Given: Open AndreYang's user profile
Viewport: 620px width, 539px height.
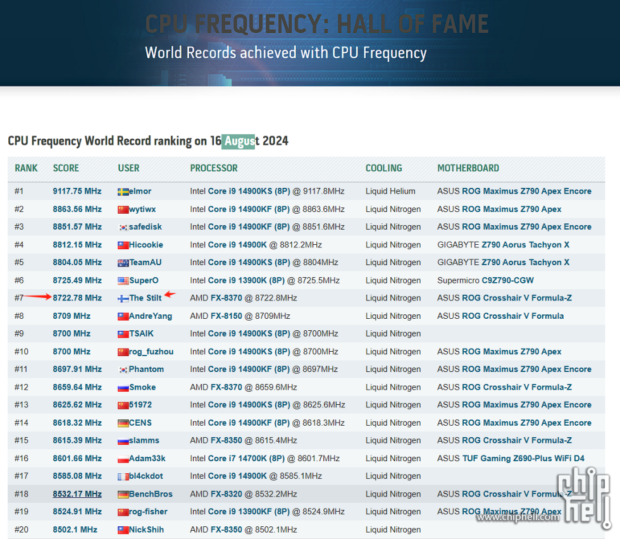Looking at the screenshot, I should 151,316.
